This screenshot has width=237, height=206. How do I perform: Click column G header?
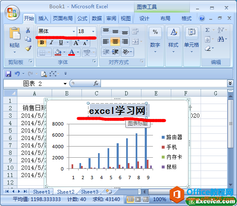tap(215, 93)
